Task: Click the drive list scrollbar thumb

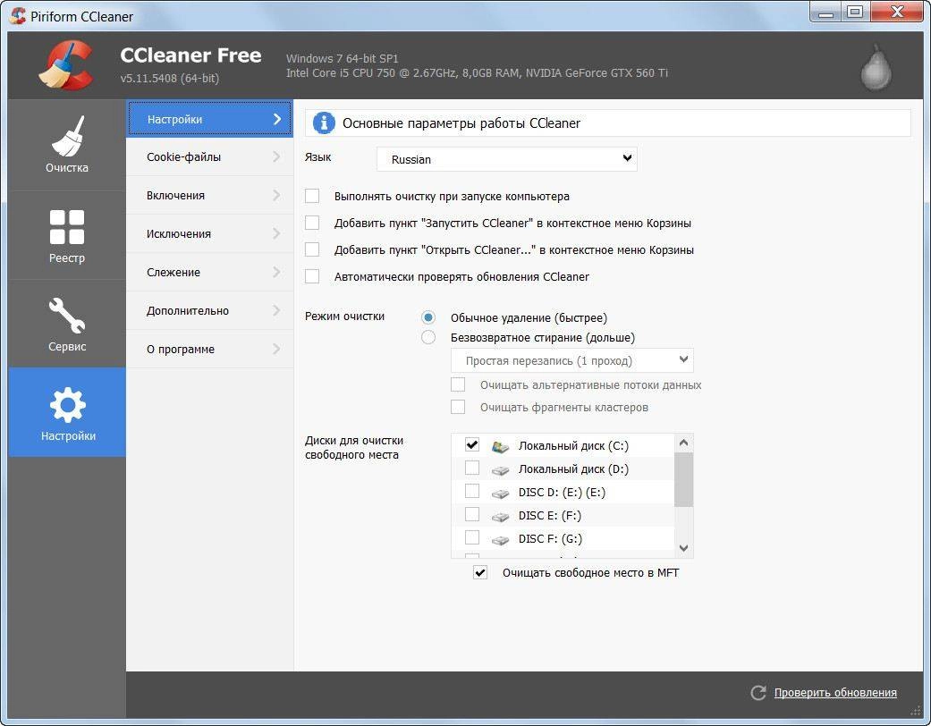Action: coord(683,479)
